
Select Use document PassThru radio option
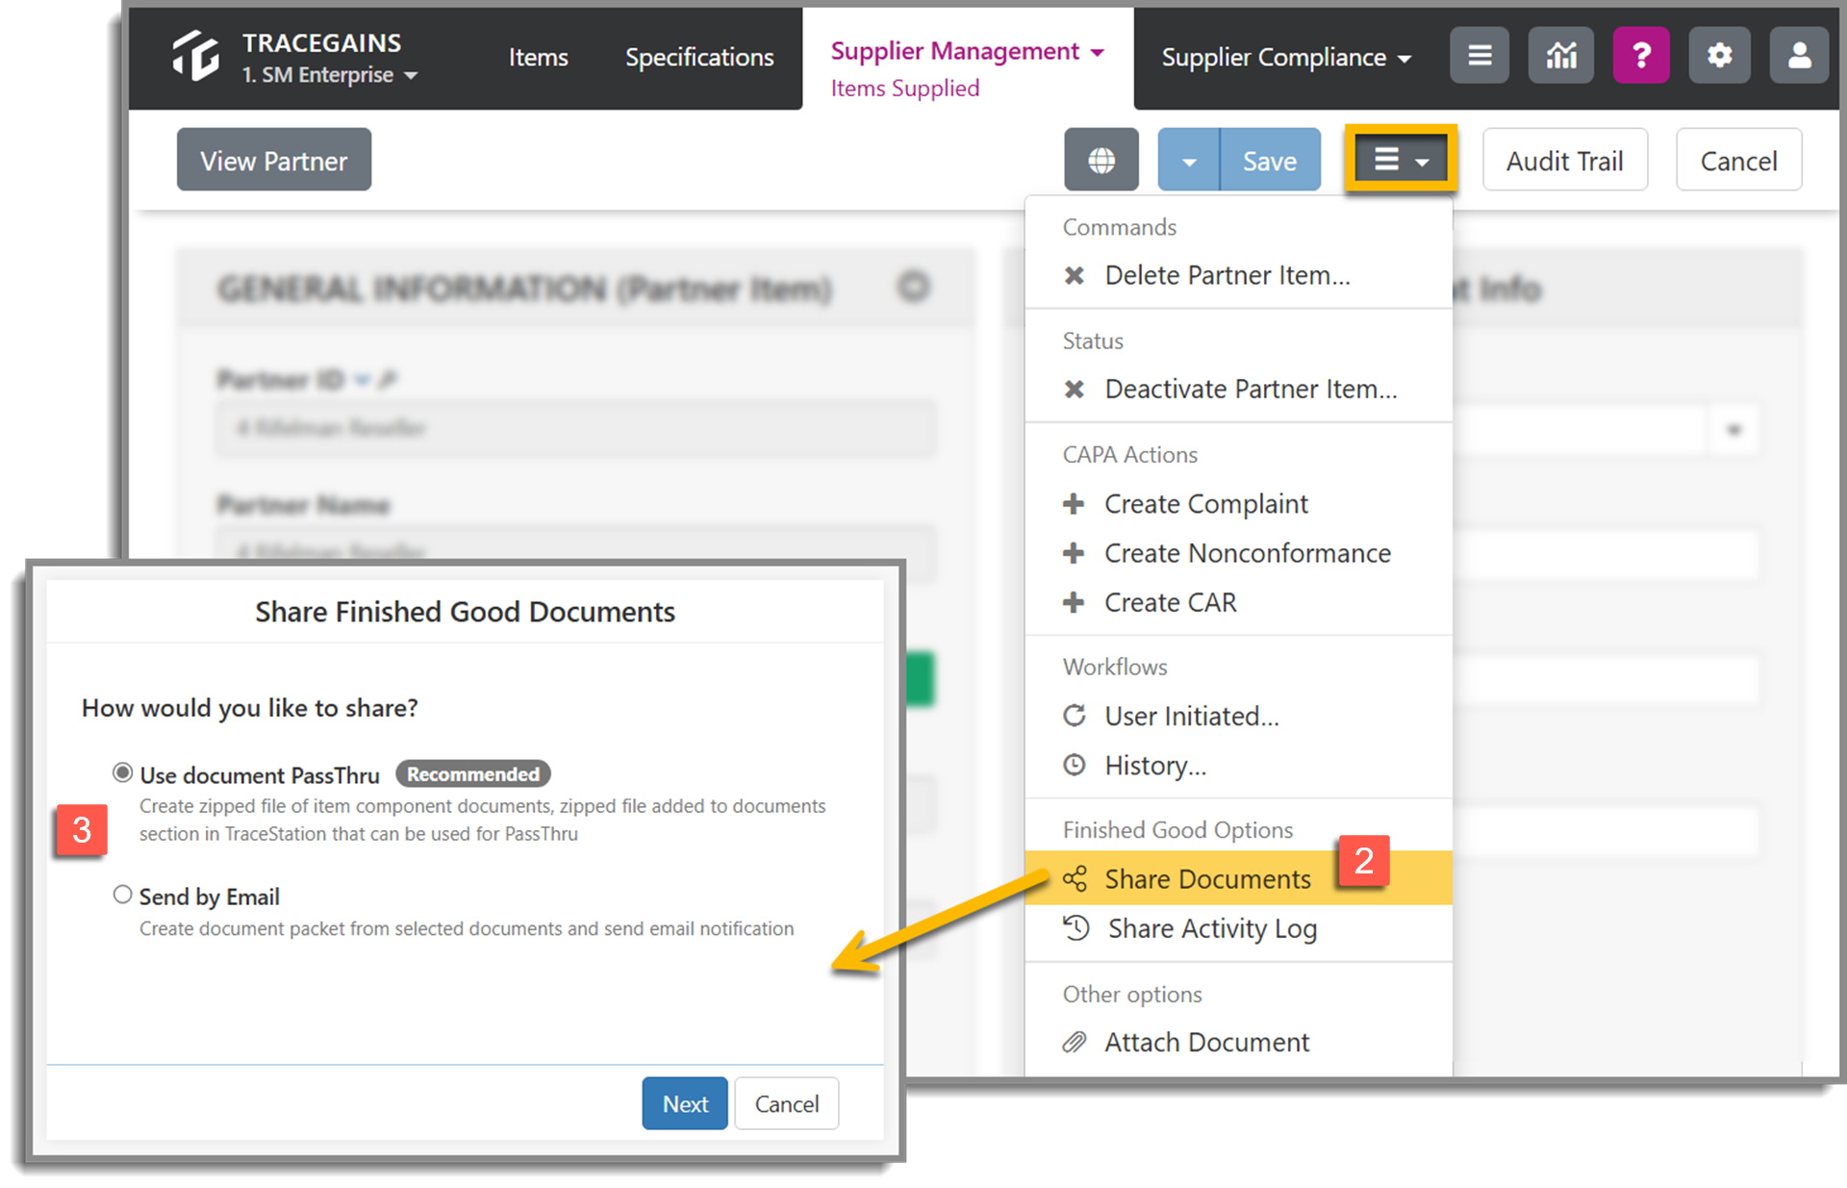(x=122, y=772)
